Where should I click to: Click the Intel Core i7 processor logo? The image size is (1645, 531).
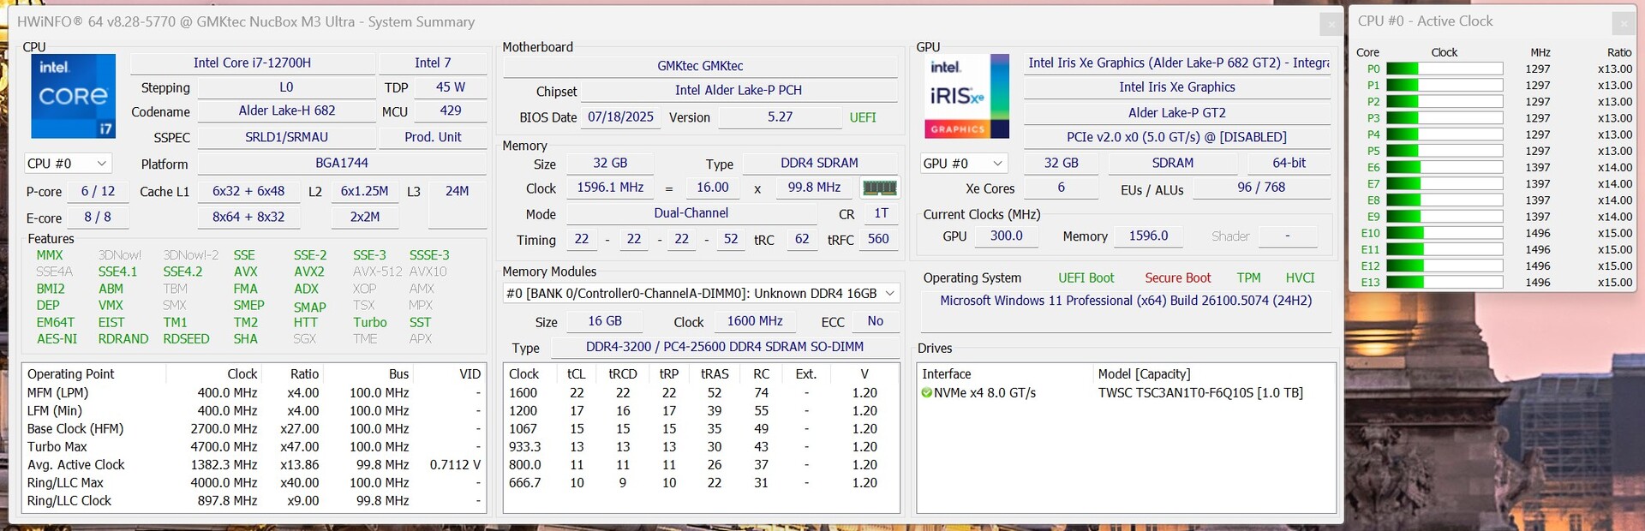click(x=73, y=96)
